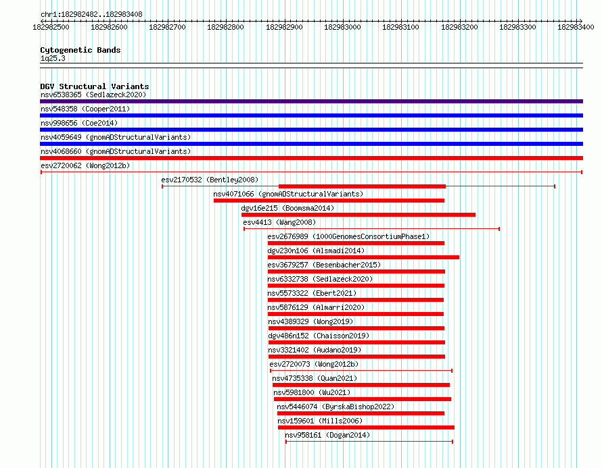Open nsv4068660 (gnomADStructuralVariants) label
602x468 pixels.
click(116, 151)
